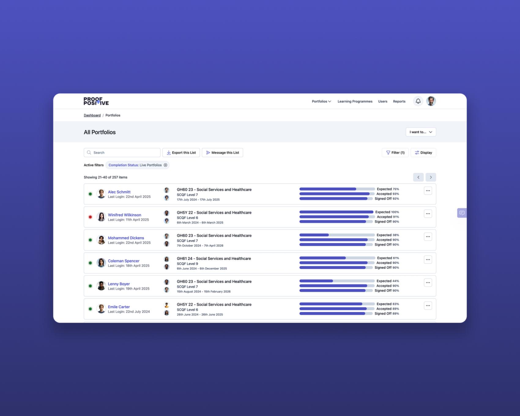Open the notifications bell

(418, 101)
